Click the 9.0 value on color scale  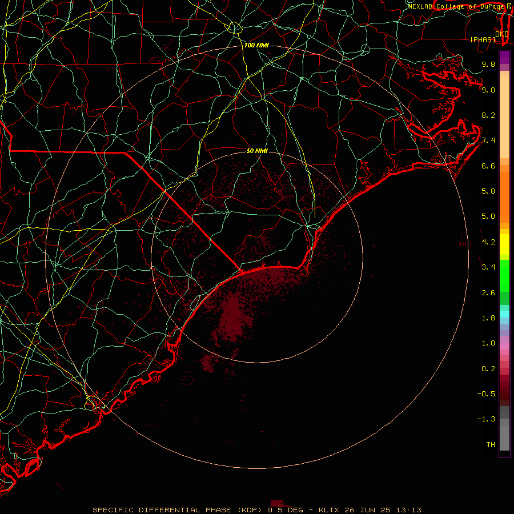(488, 90)
